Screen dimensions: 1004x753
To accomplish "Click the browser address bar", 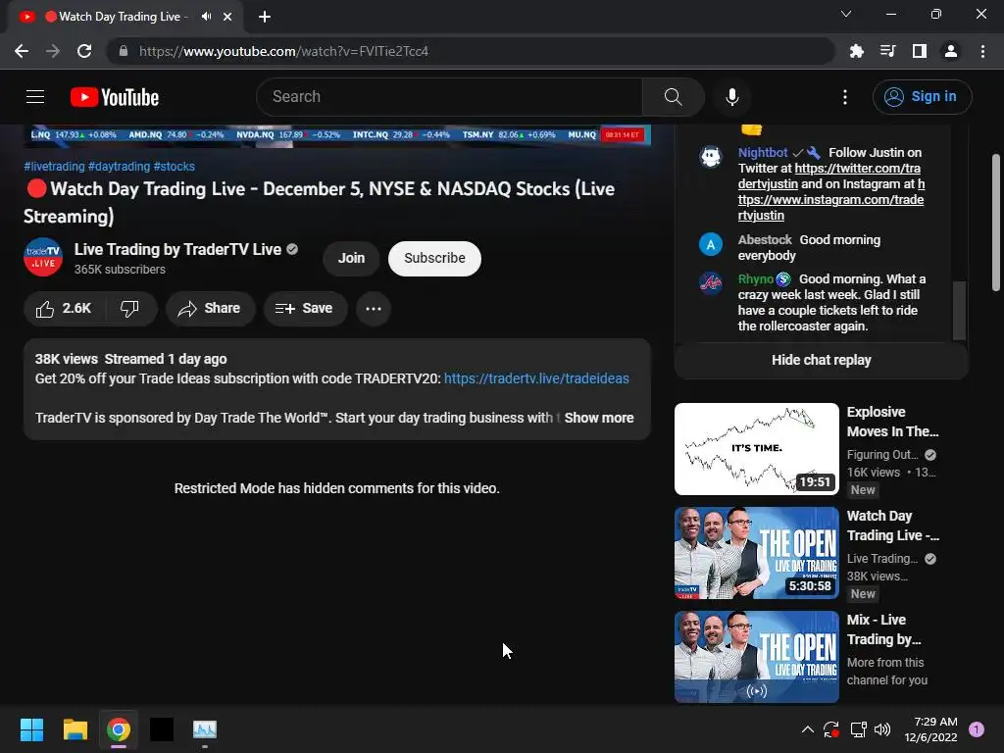I will click(x=471, y=51).
